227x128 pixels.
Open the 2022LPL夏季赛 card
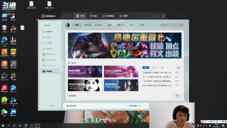[x=85, y=85]
